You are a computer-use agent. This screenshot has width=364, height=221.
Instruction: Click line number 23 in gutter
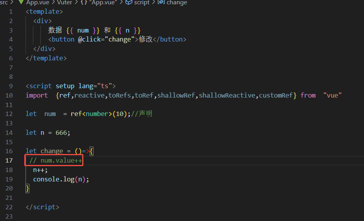9,216
